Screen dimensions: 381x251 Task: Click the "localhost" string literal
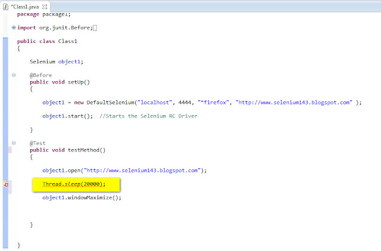coord(155,103)
